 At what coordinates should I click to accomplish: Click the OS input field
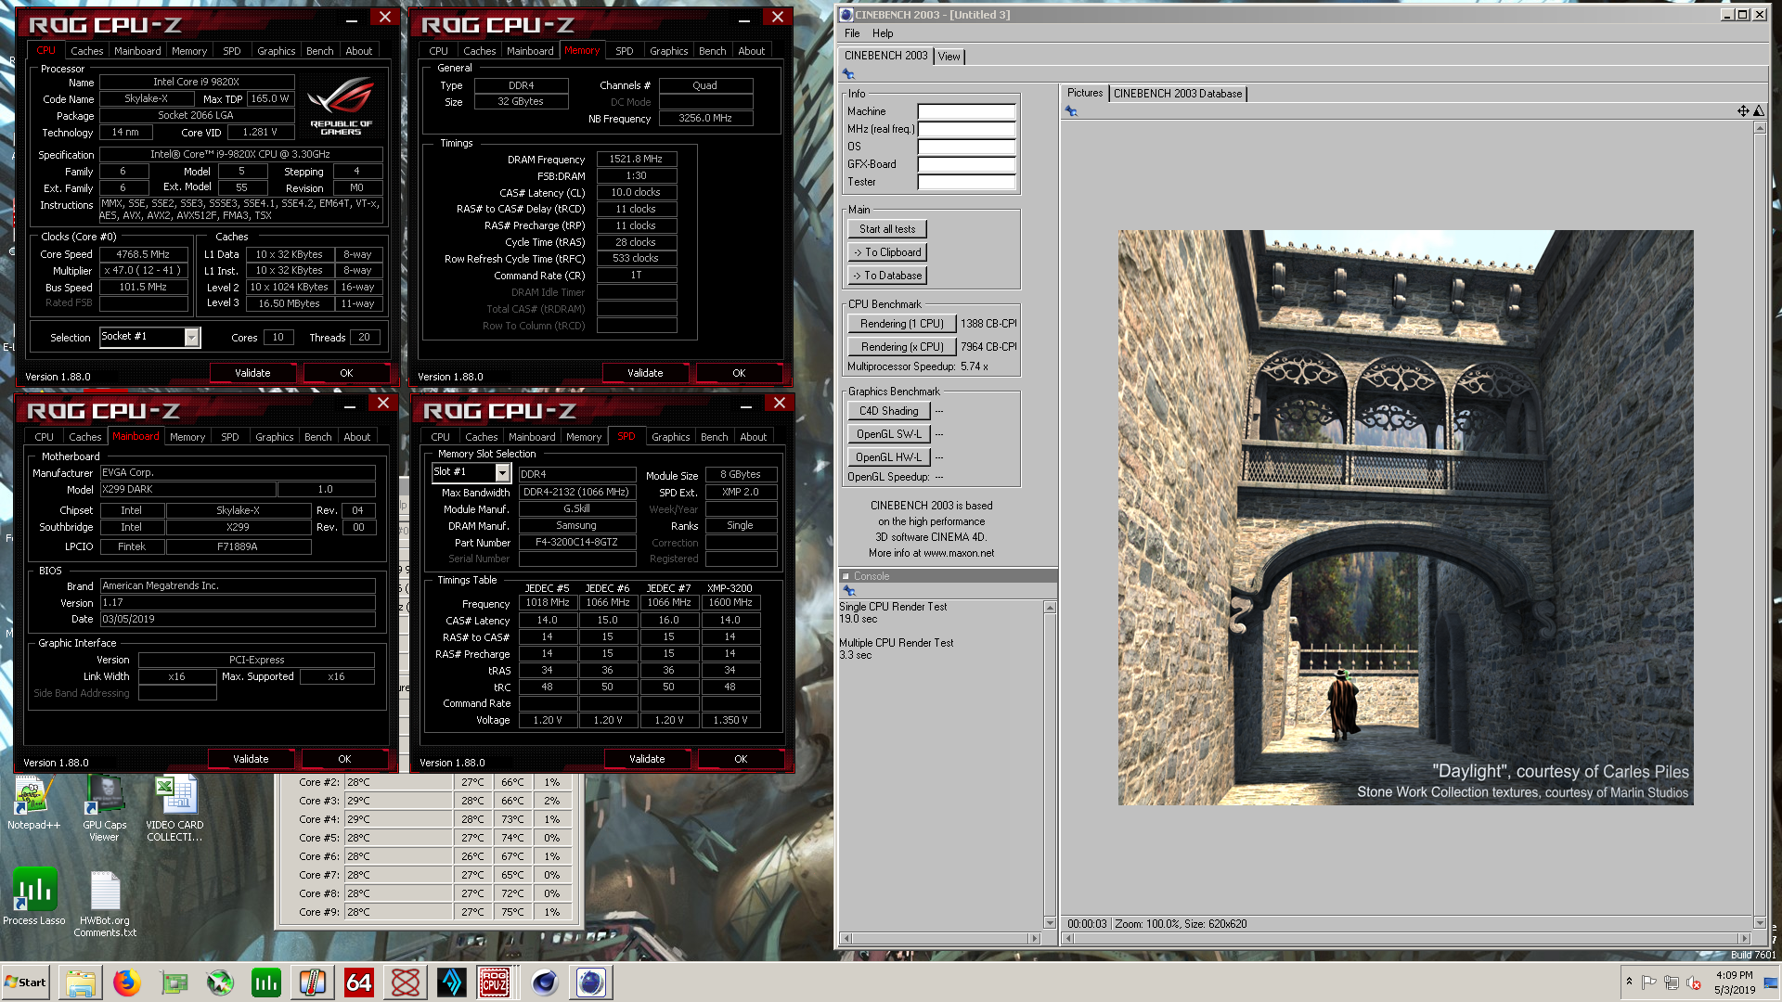click(x=966, y=148)
